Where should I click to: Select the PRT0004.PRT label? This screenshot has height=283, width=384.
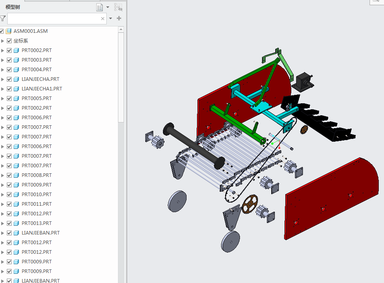(x=37, y=70)
